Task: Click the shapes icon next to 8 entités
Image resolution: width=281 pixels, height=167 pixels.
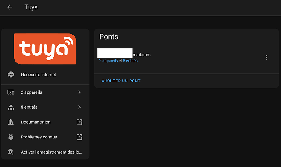Action: pyautogui.click(x=11, y=107)
